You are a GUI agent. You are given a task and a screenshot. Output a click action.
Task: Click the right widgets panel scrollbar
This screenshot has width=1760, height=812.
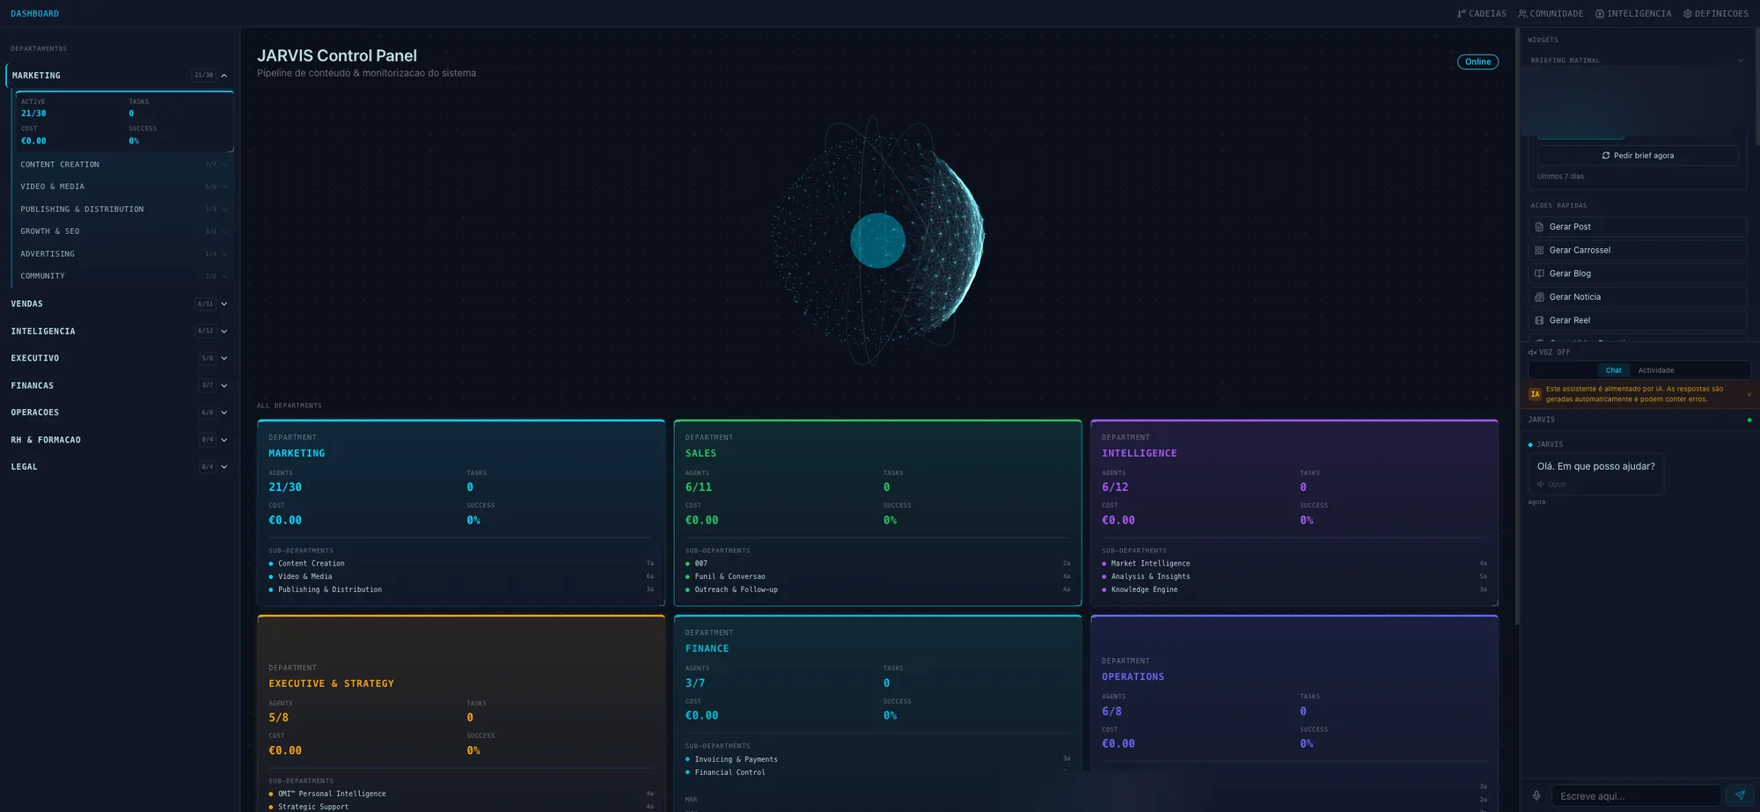click(x=1756, y=88)
